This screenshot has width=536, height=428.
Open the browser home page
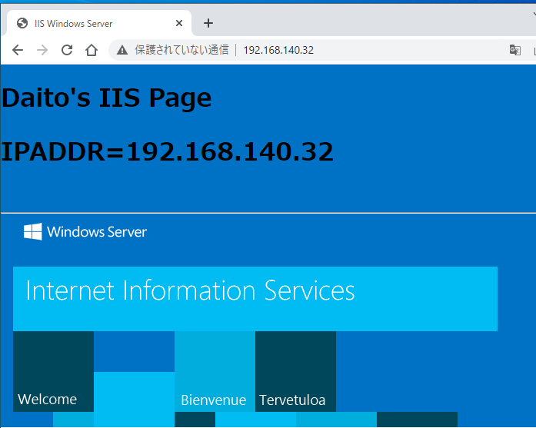pyautogui.click(x=92, y=50)
